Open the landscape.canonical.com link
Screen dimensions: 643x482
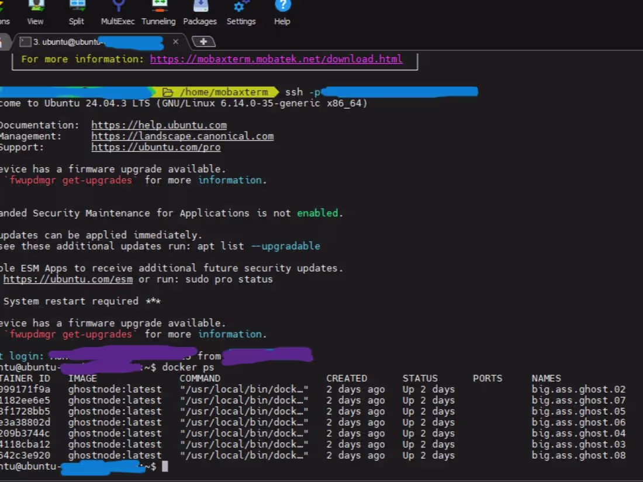[x=182, y=136]
